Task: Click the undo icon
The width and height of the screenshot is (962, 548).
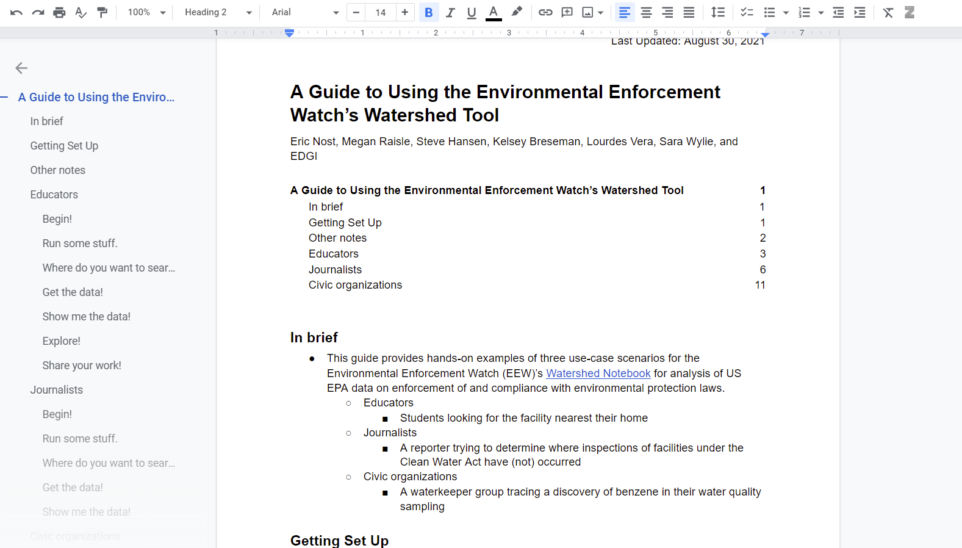Action: click(x=16, y=12)
